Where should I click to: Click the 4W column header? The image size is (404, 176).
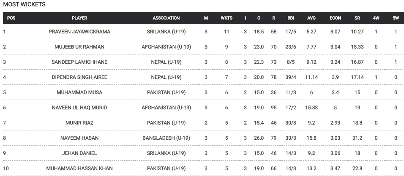tap(376, 18)
